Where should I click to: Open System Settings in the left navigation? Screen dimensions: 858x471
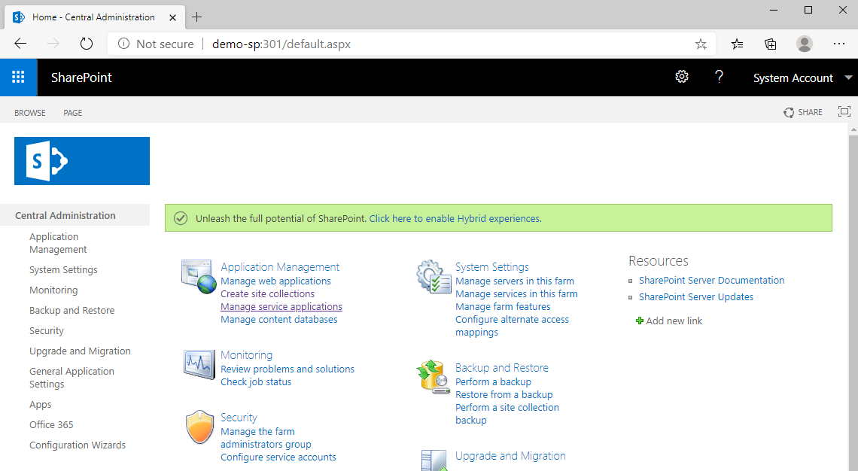(x=63, y=269)
